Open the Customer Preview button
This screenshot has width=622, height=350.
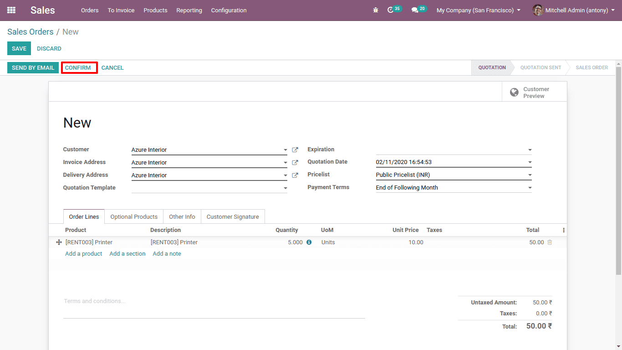click(535, 93)
